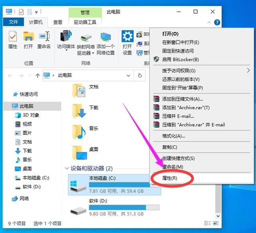The image size is (256, 233).
Task: Choose Add to "Archive.rar"(T) menu item
Action: coord(202,108)
